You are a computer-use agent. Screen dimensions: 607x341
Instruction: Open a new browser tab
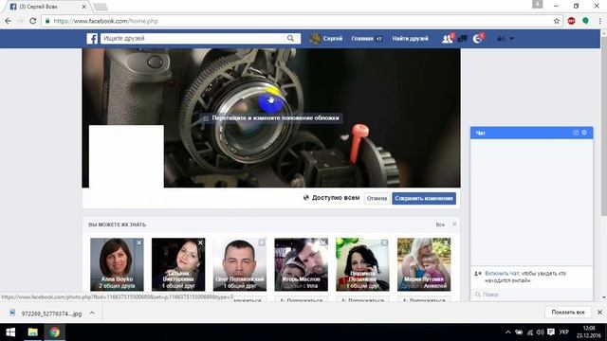[101, 7]
